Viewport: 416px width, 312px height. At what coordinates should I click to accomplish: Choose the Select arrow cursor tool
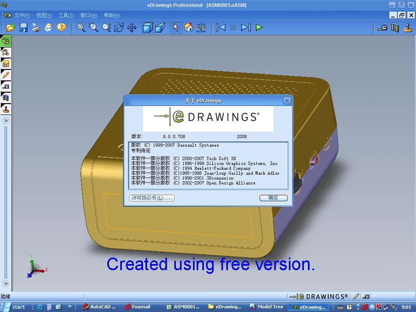click(x=175, y=28)
